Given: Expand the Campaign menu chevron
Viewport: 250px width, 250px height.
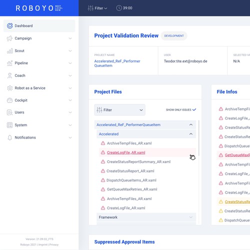Looking at the screenshot, I should 70,38.
